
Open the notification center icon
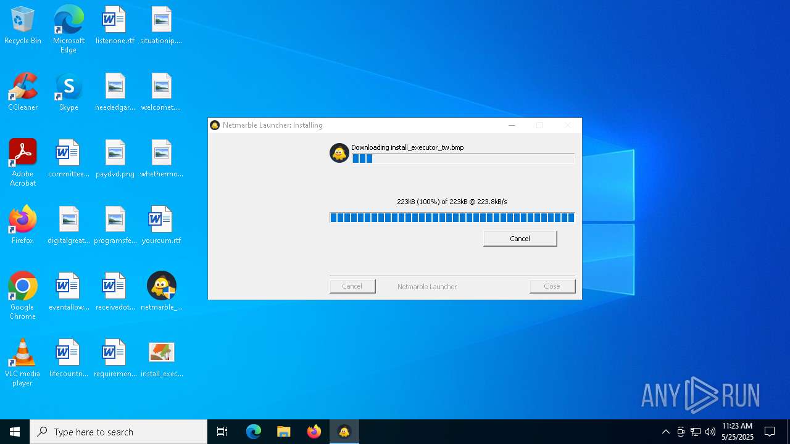[770, 432]
